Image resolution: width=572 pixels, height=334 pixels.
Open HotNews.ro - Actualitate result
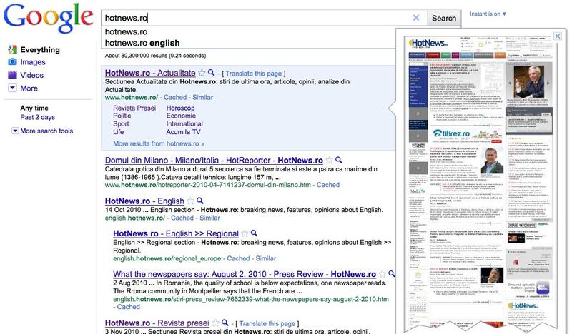click(x=150, y=73)
